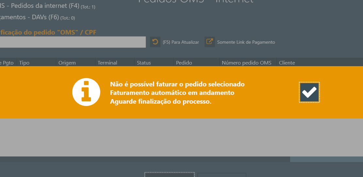
Task: Click the Cliente column header
Action: click(x=287, y=63)
